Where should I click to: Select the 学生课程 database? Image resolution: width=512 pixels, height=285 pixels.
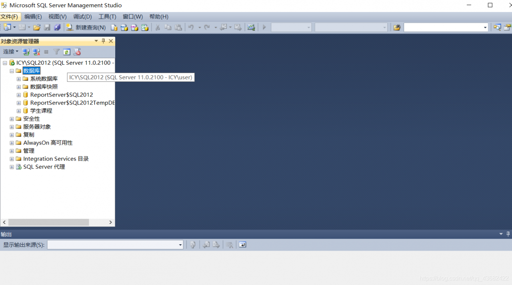click(41, 111)
